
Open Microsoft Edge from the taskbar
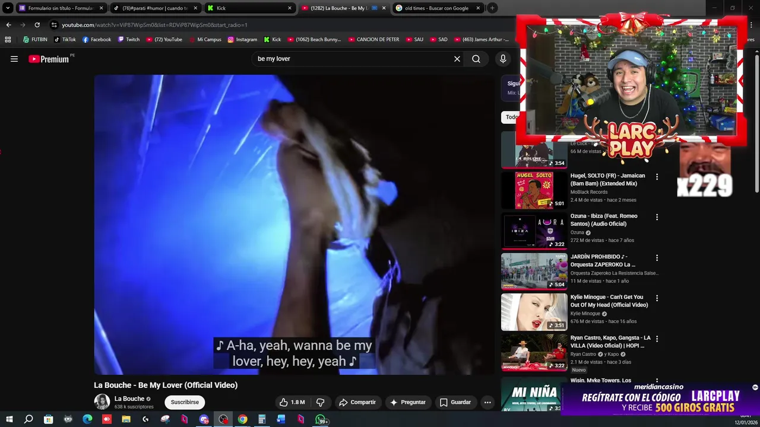(87, 419)
